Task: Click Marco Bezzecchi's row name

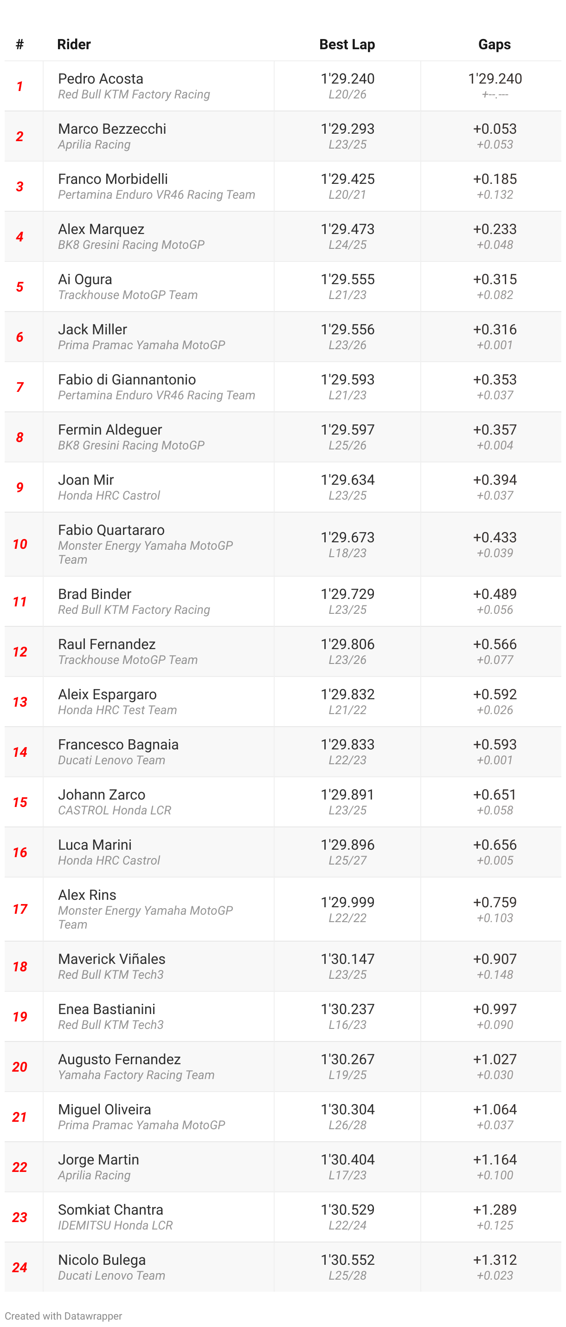Action: pos(112,128)
